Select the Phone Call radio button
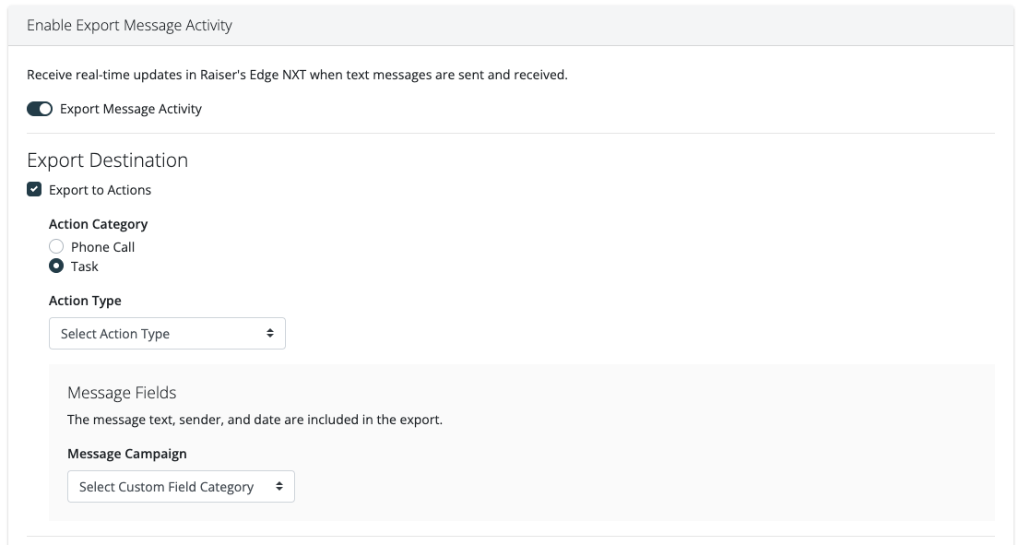Image resolution: width=1019 pixels, height=545 pixels. pyautogui.click(x=56, y=247)
